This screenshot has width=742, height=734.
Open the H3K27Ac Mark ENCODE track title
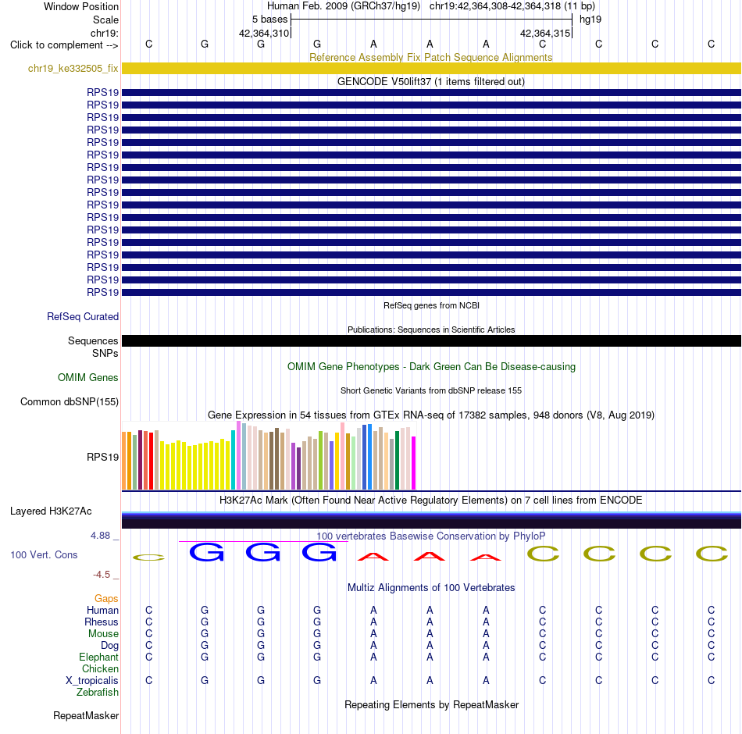point(431,501)
